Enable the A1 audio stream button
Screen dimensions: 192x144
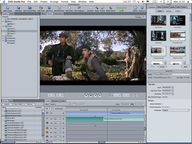[47, 119]
